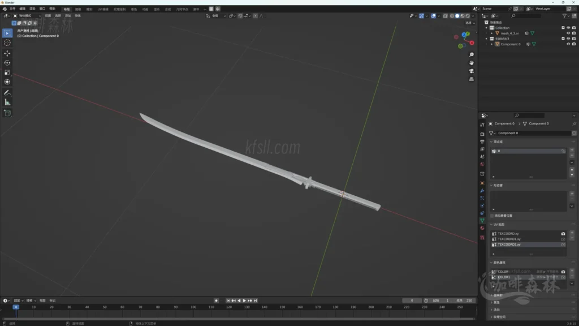Select the Move tool in the toolbar

coord(7,53)
